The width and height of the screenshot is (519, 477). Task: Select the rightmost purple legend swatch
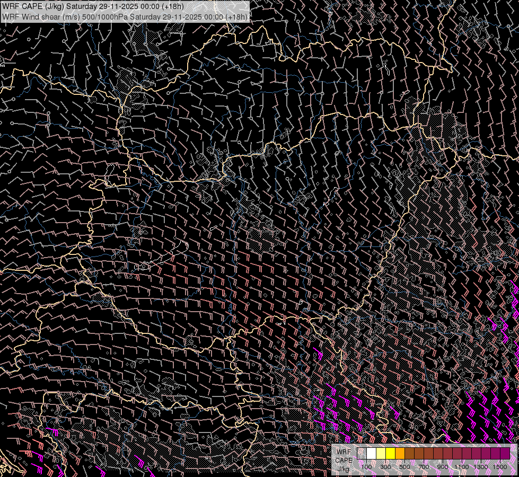coord(505,454)
